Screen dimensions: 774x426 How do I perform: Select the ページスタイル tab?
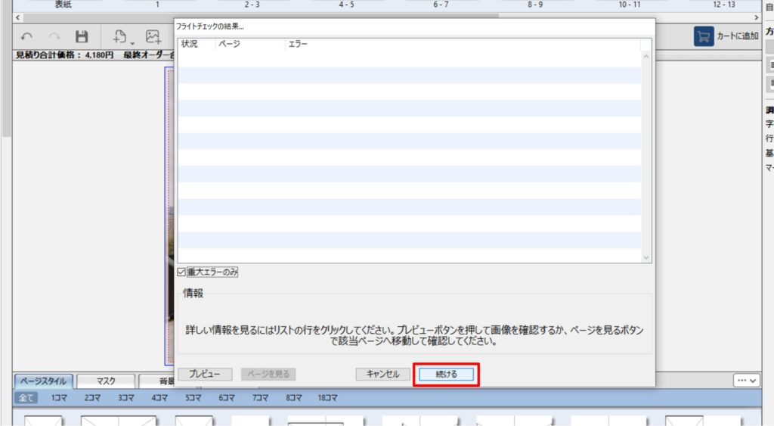(x=43, y=381)
